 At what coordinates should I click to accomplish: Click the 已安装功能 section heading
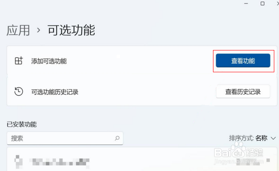[22, 124]
